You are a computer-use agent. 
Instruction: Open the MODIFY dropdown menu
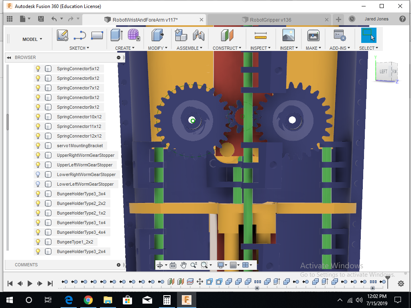(157, 48)
